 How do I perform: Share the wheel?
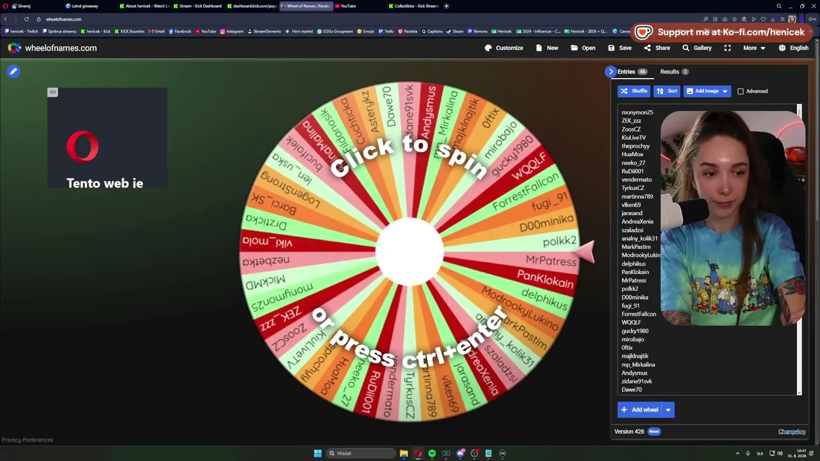tap(657, 48)
